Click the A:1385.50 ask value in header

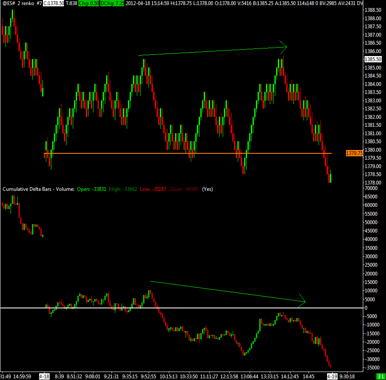[x=285, y=3]
